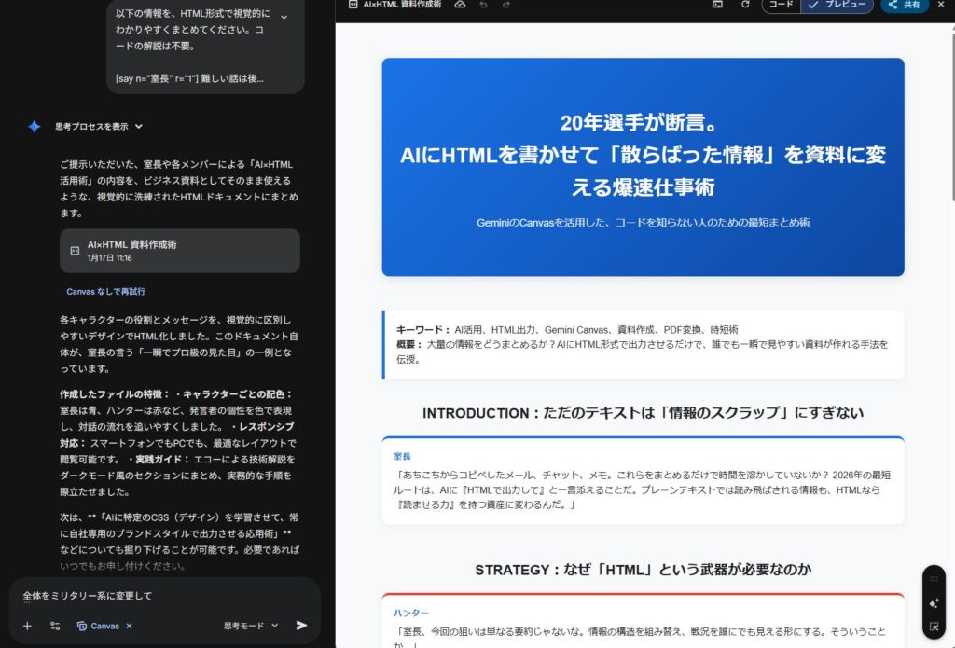Remove the Canvas chip with its X
Image resolution: width=955 pixels, height=648 pixels.
pyautogui.click(x=129, y=626)
